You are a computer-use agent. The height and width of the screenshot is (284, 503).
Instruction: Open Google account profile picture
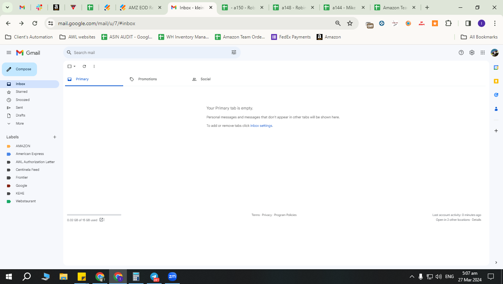click(x=494, y=53)
